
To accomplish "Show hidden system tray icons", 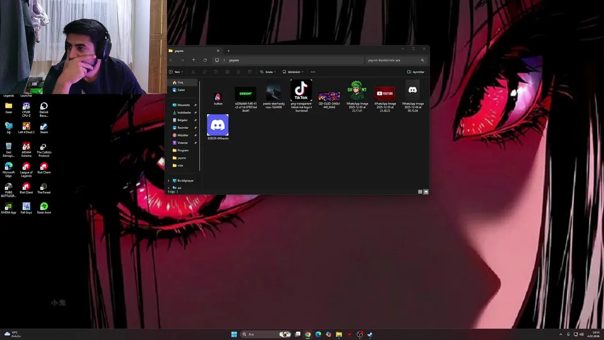I will [x=561, y=334].
